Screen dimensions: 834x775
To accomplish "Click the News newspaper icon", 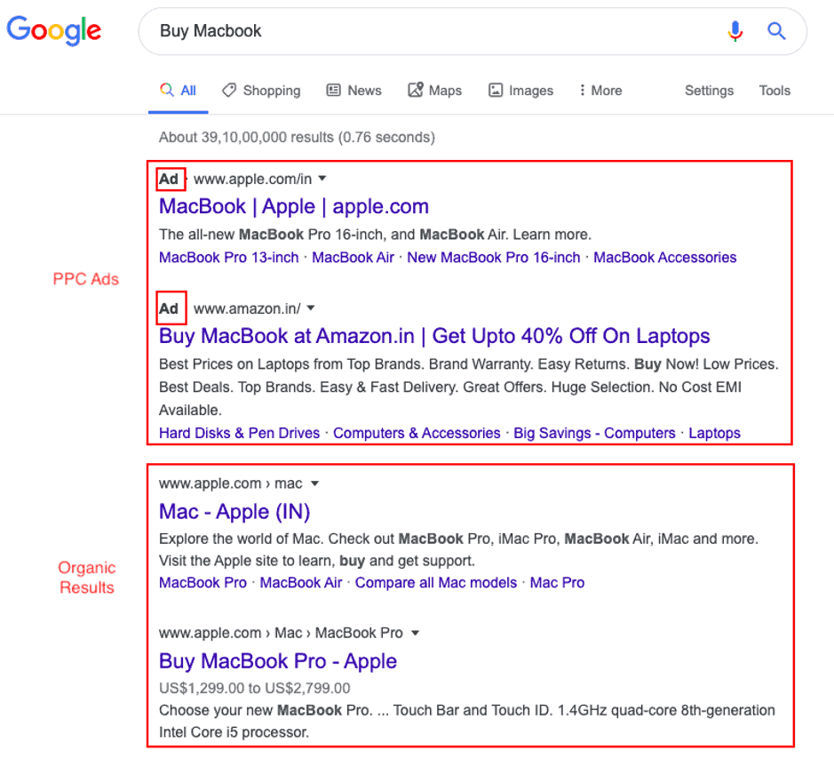I will tap(333, 90).
